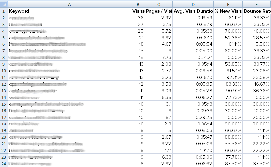This screenshot has height=167, width=271.
Task: Select column A header
Action: (x=69, y=5)
